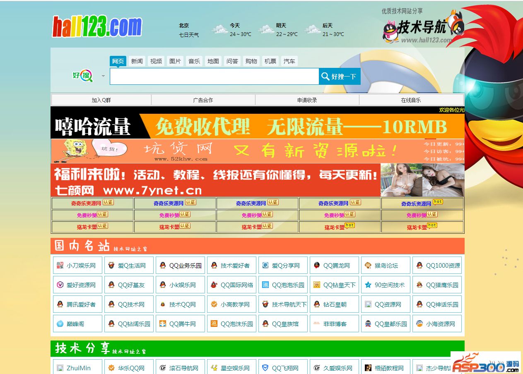Open the 问答 search tab
The height and width of the screenshot is (374, 523).
[x=232, y=61]
